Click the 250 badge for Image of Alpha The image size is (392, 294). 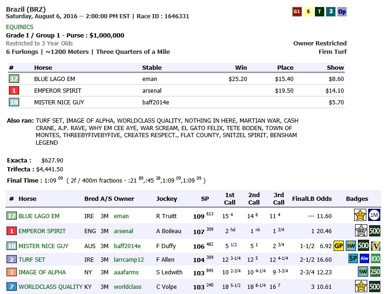pos(375,272)
